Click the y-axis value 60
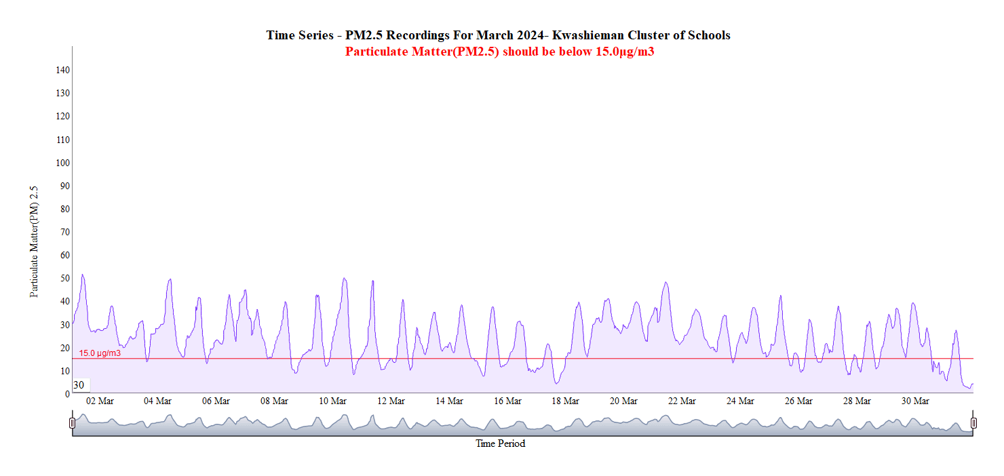 (x=65, y=255)
